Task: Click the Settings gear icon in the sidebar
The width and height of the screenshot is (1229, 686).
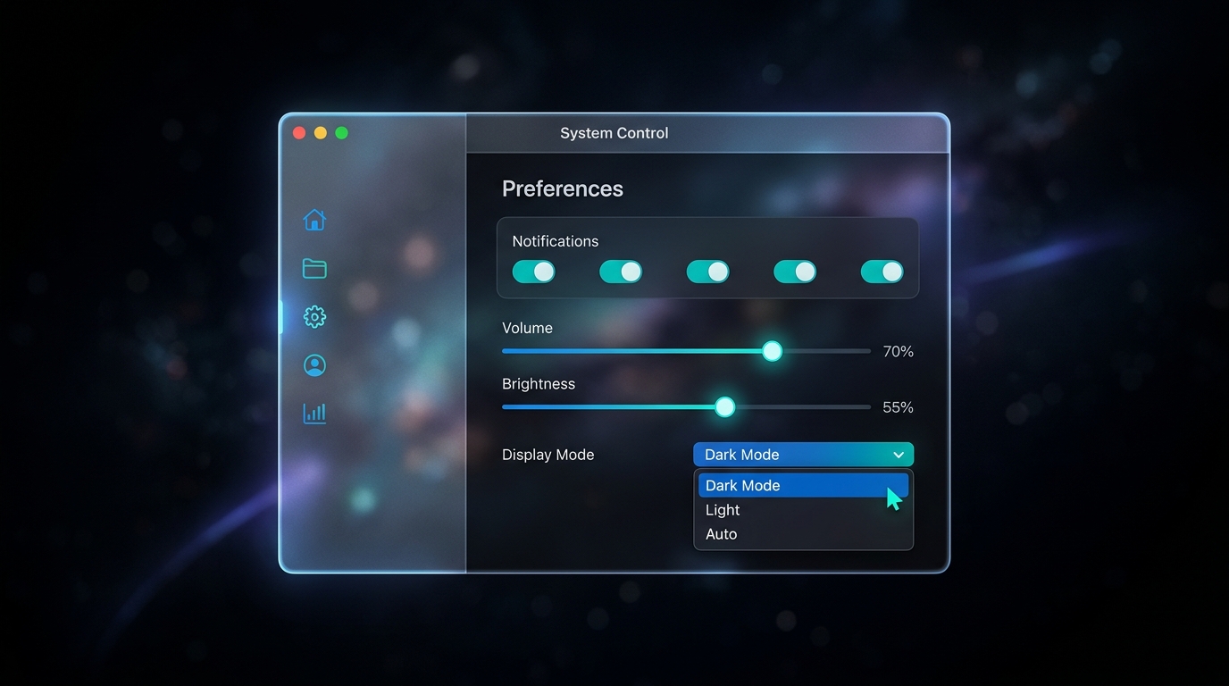Action: [314, 316]
